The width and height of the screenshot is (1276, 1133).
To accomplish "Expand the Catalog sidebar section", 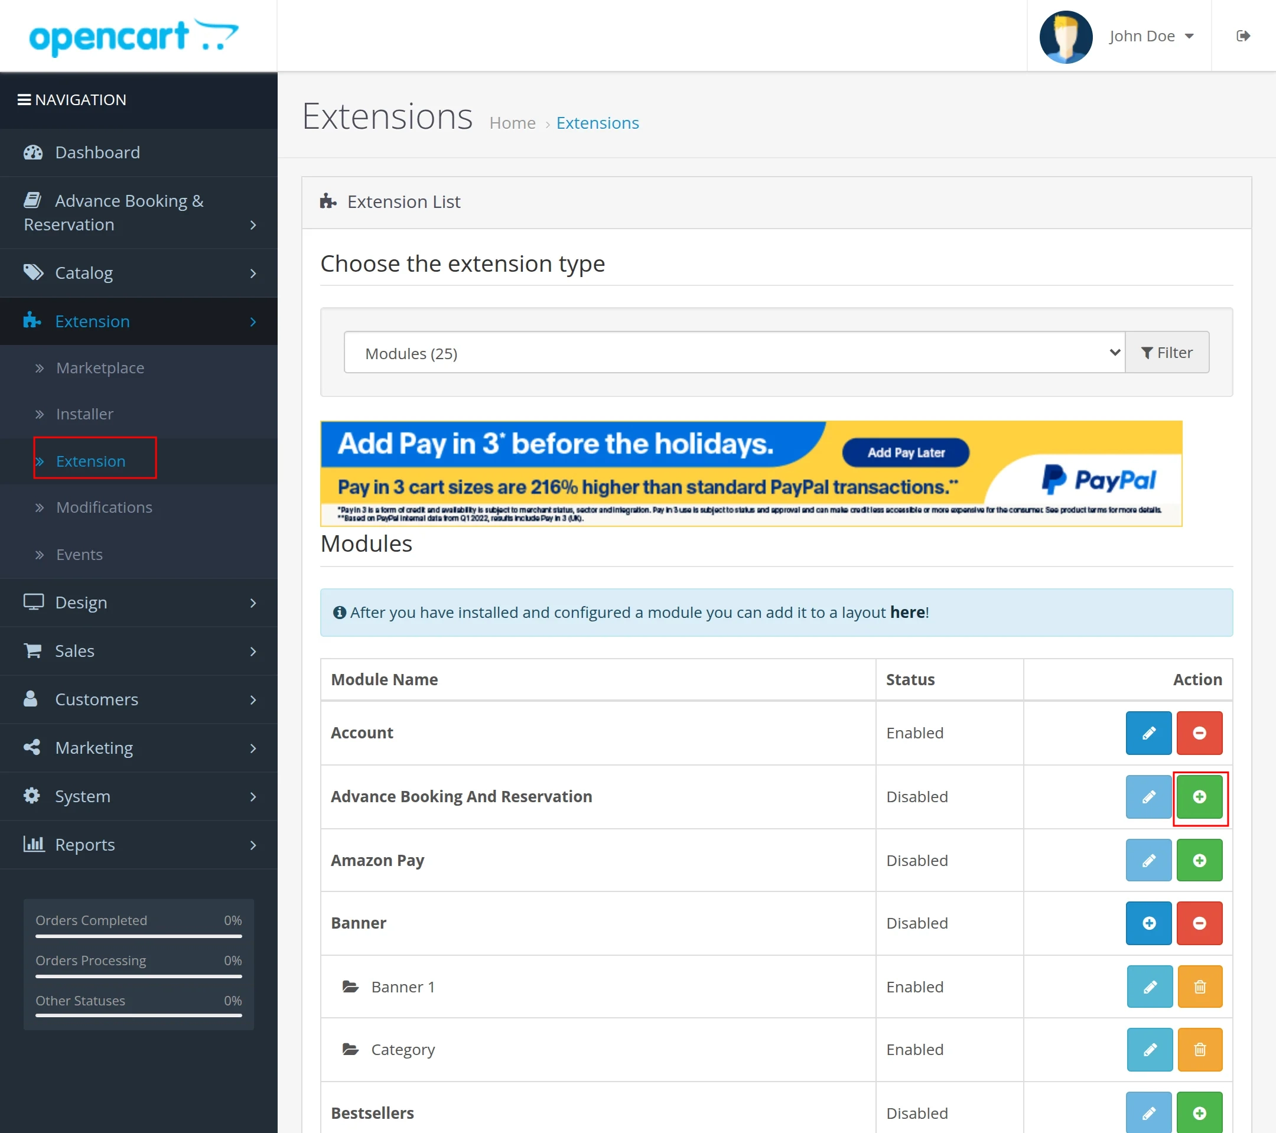I will click(x=84, y=273).
